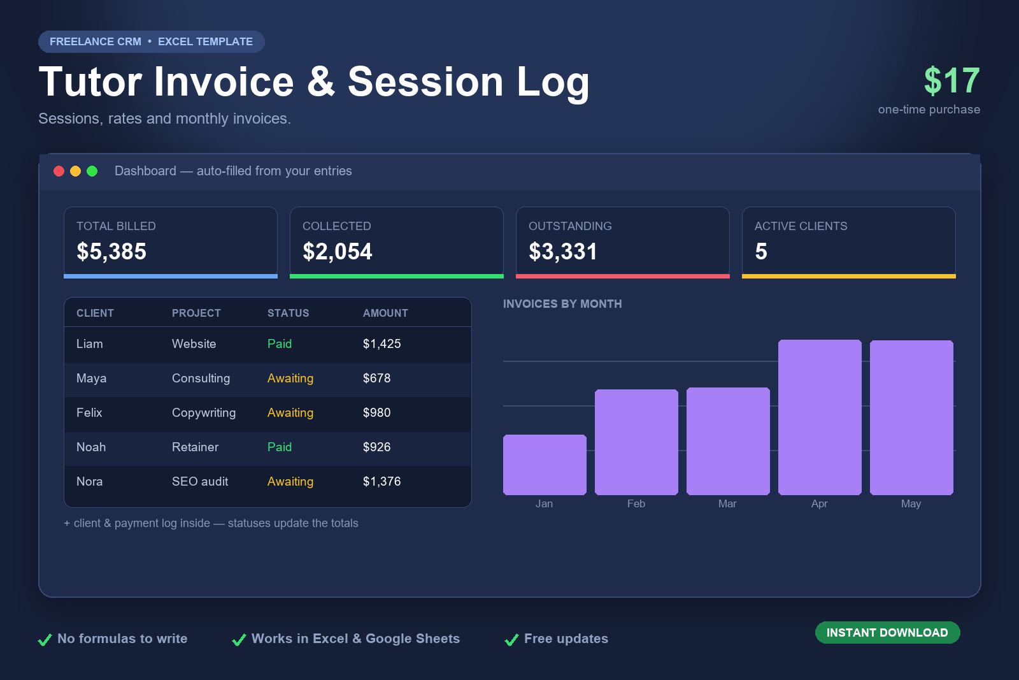
Task: Open the Total Billed card
Action: click(171, 242)
